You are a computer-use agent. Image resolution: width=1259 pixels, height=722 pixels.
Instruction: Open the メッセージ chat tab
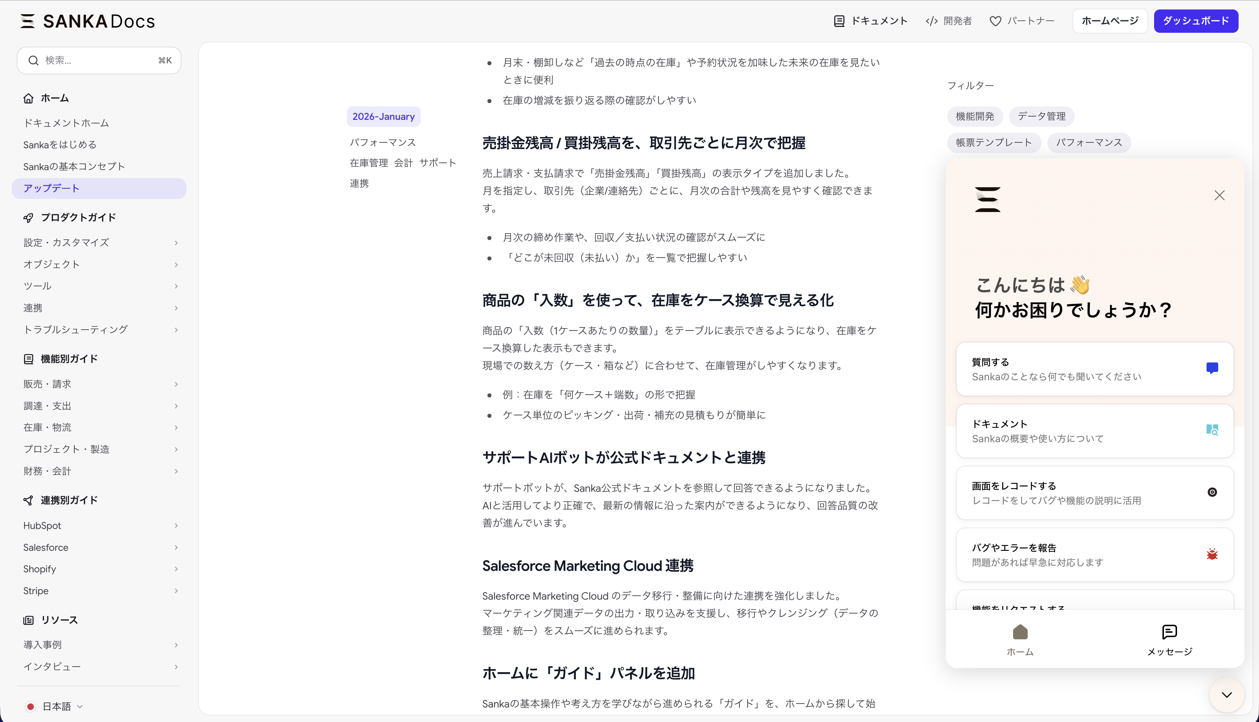point(1169,640)
